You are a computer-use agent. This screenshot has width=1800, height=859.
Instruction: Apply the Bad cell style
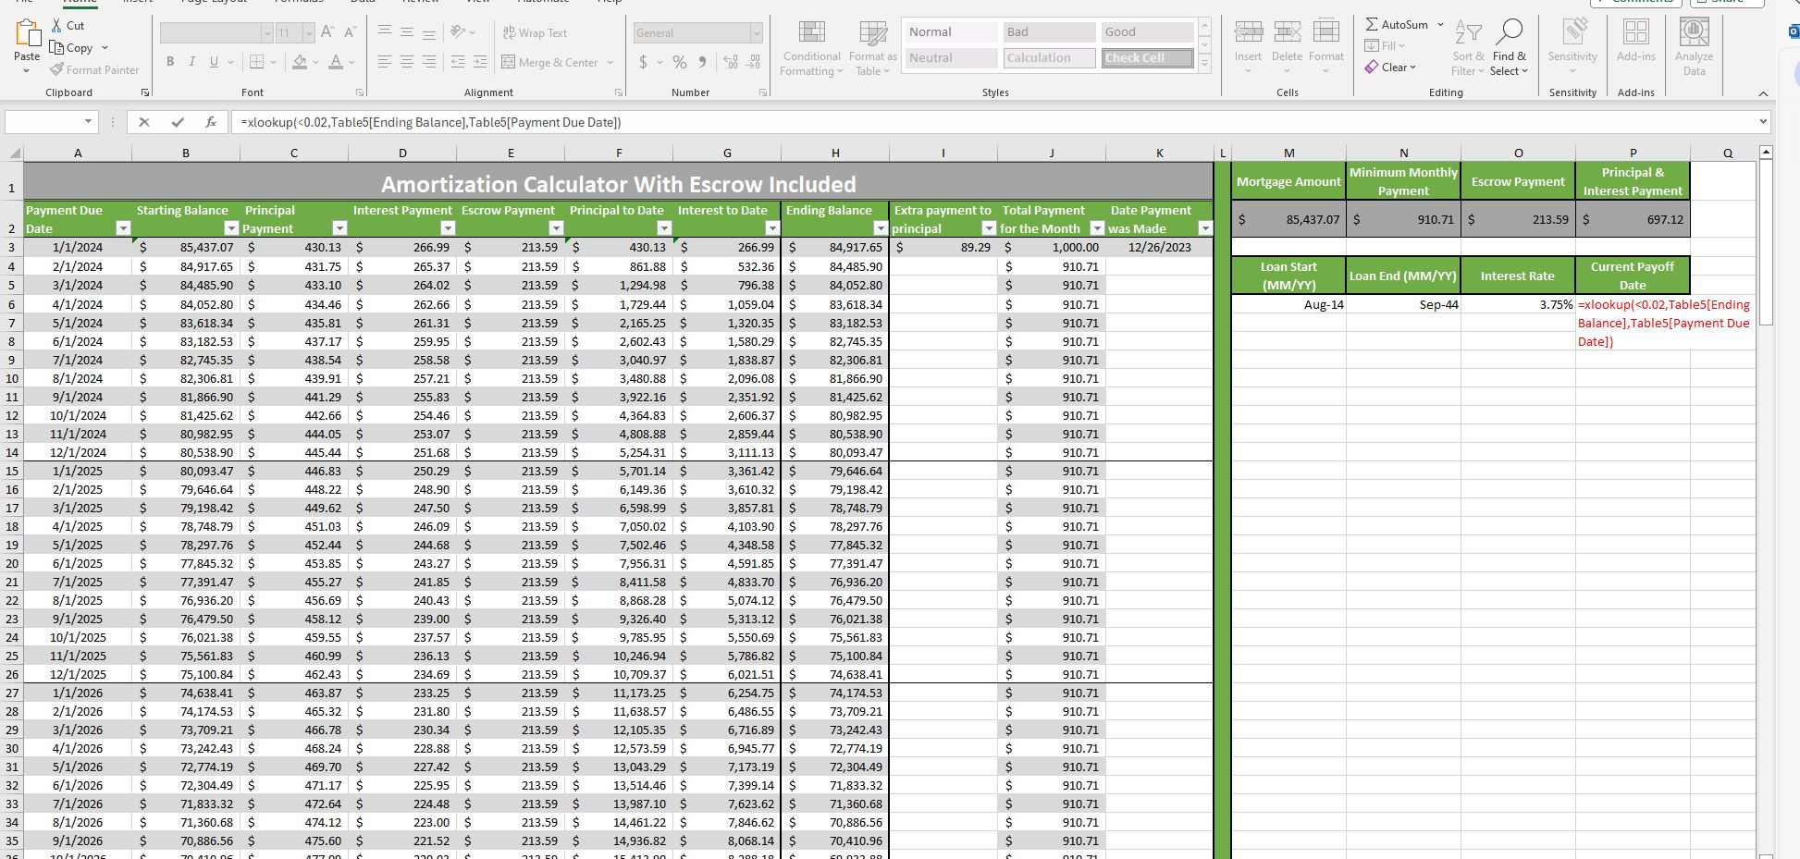click(1049, 32)
